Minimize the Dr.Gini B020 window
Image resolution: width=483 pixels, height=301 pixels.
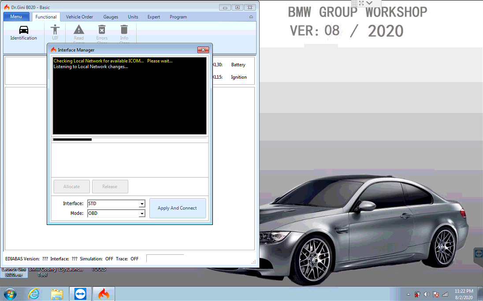(225, 7)
